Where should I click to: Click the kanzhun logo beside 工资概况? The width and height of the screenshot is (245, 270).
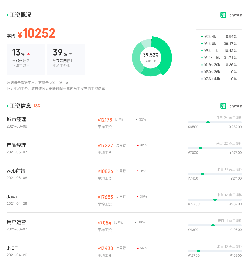[231, 15]
